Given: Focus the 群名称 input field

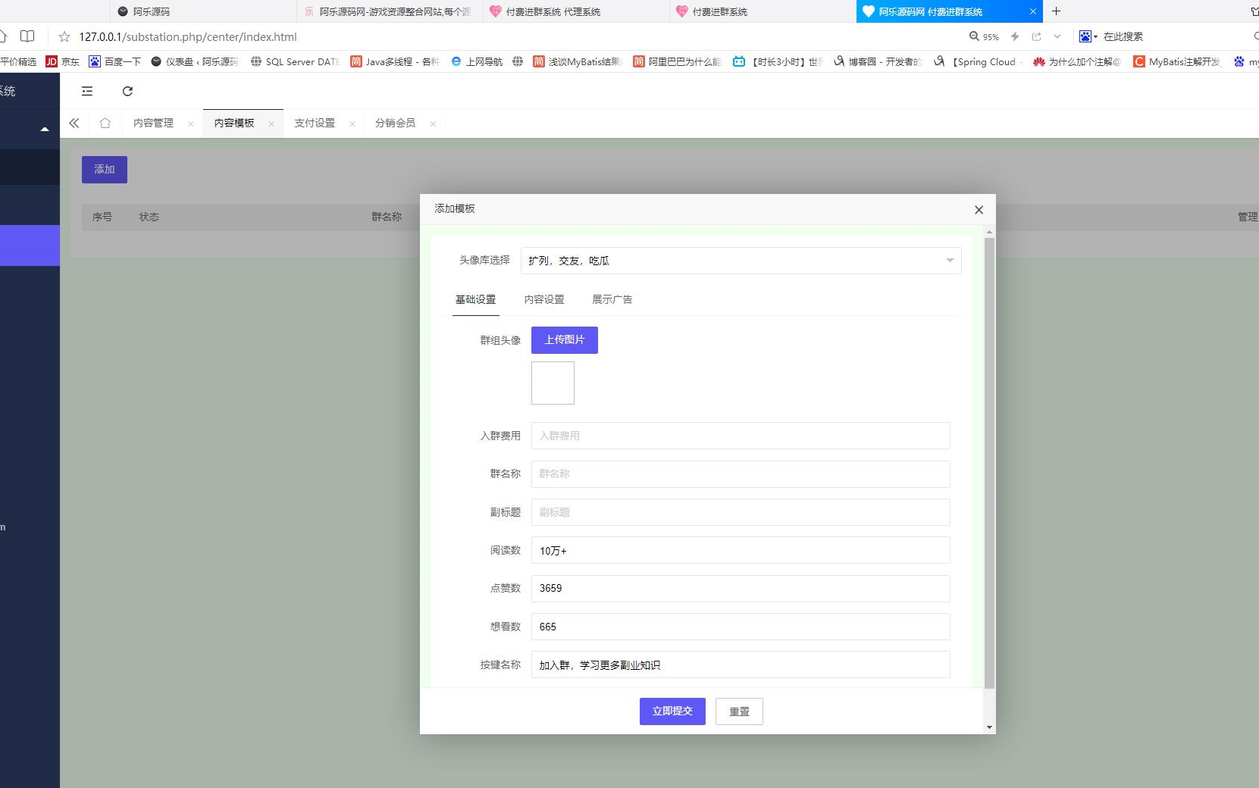Looking at the screenshot, I should (x=741, y=474).
